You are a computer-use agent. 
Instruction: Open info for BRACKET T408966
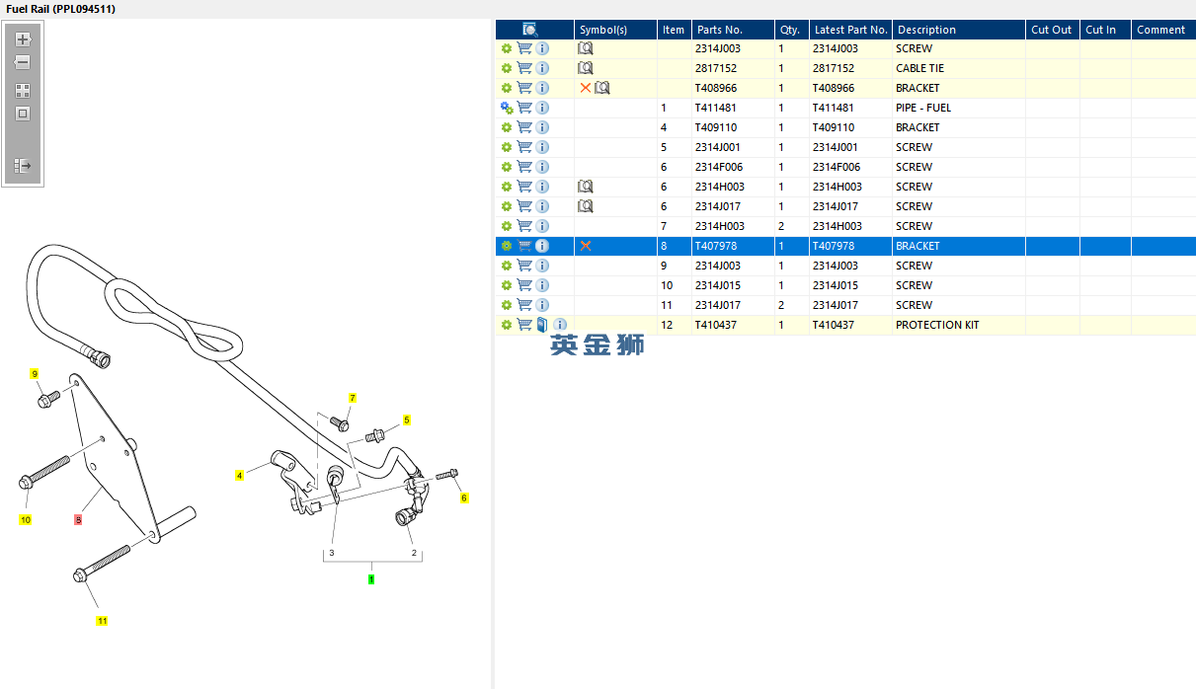coord(542,88)
